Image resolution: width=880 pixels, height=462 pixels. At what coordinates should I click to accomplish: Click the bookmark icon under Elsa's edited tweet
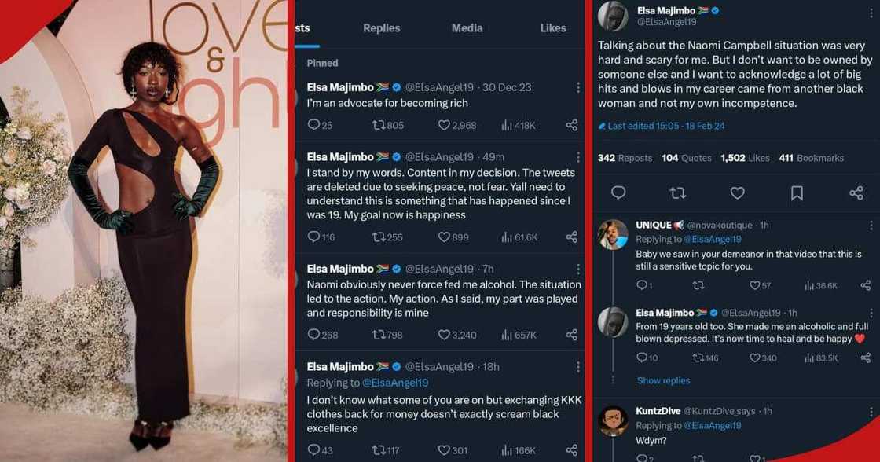pos(797,192)
